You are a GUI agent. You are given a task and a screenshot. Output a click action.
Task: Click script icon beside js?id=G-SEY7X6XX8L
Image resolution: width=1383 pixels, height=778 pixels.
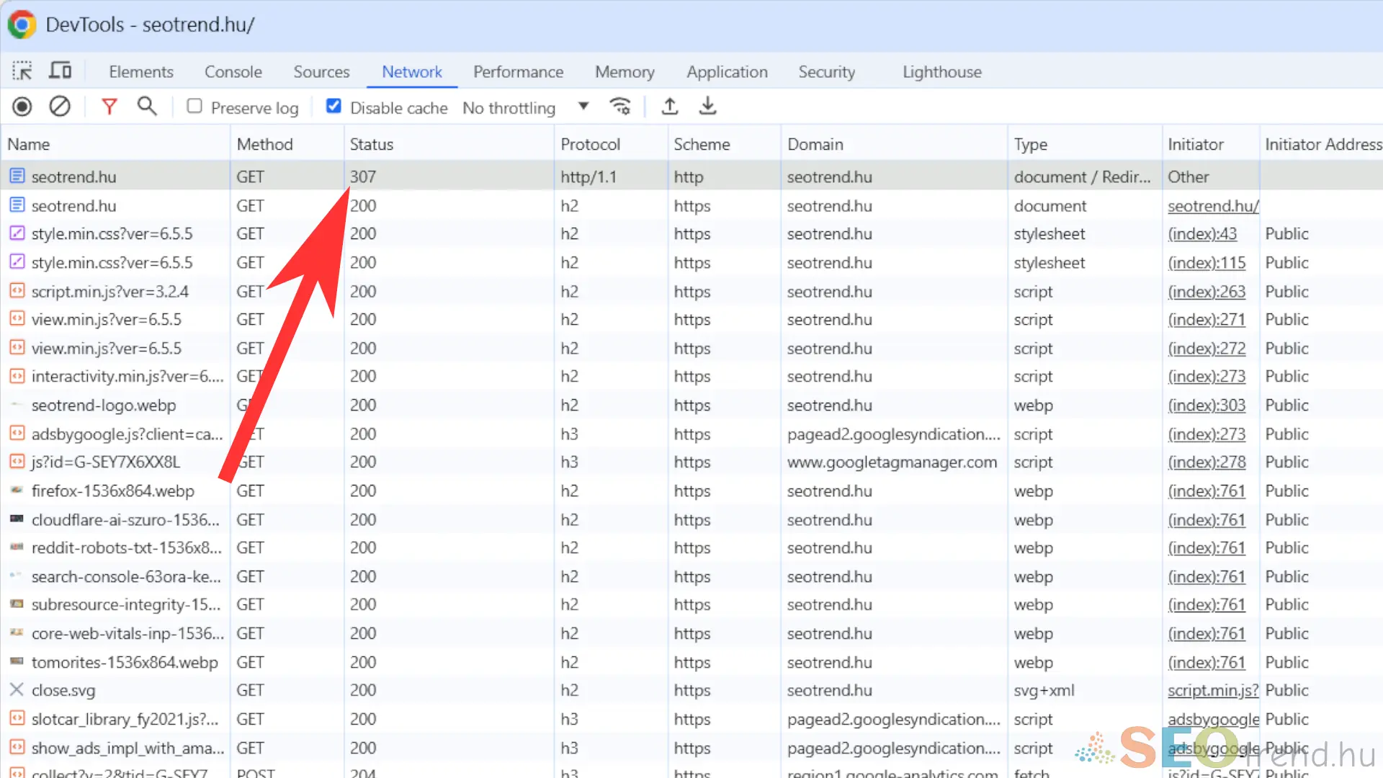pos(17,462)
